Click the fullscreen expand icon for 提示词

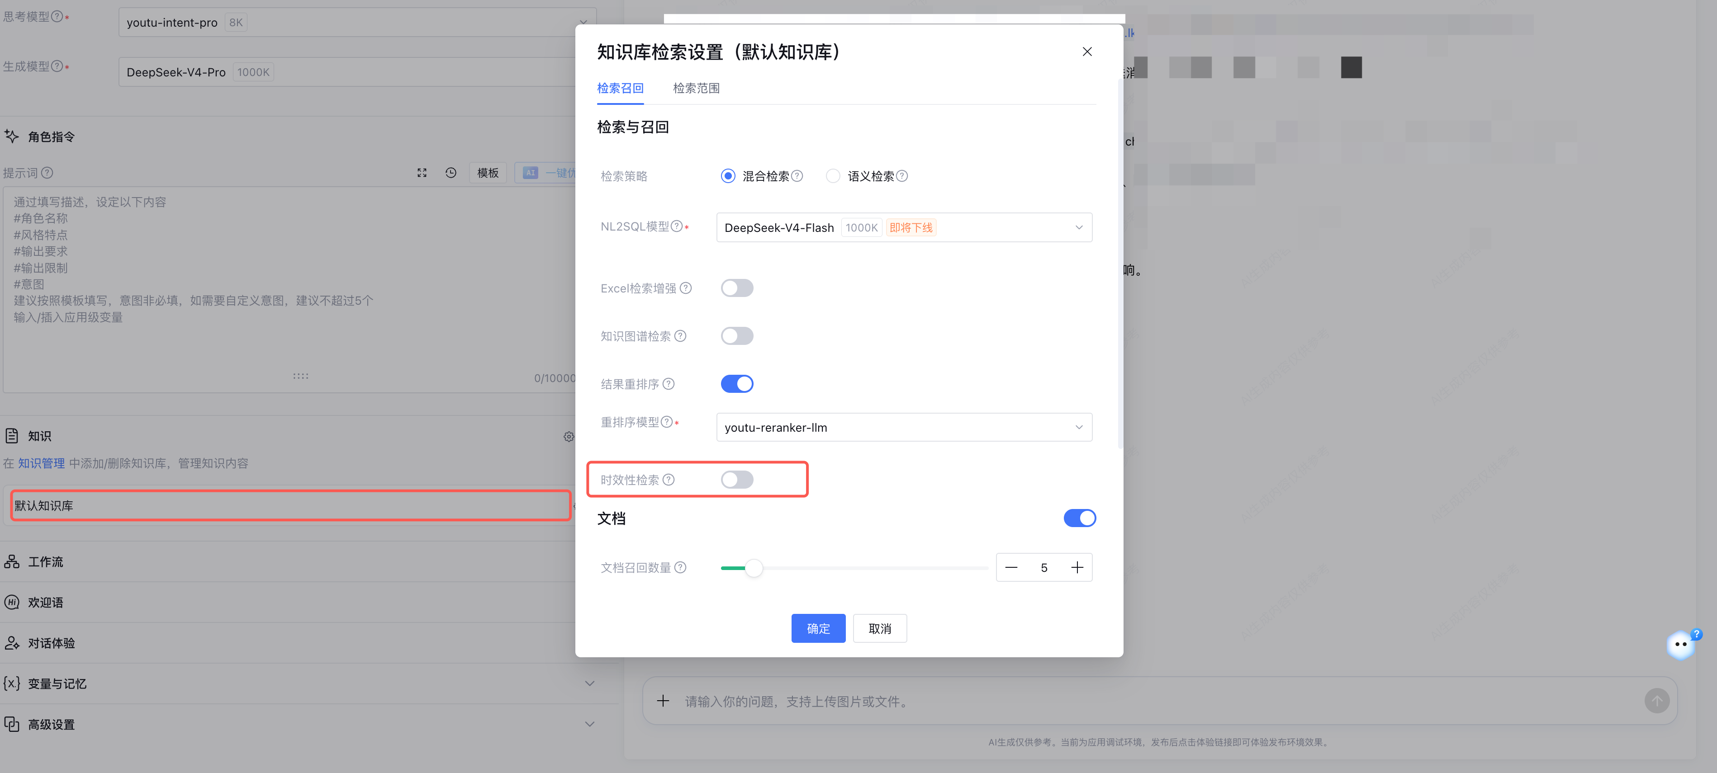coord(422,173)
